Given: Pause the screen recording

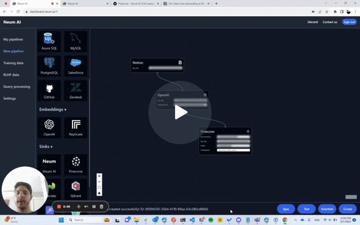Looking at the screenshot, I should (94, 207).
